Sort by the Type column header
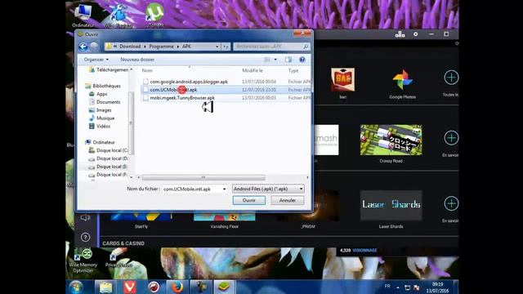523x294 pixels. [x=293, y=71]
